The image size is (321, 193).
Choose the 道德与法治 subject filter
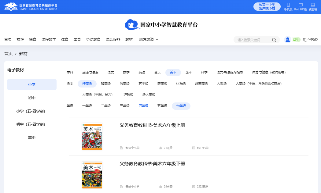[90, 72]
